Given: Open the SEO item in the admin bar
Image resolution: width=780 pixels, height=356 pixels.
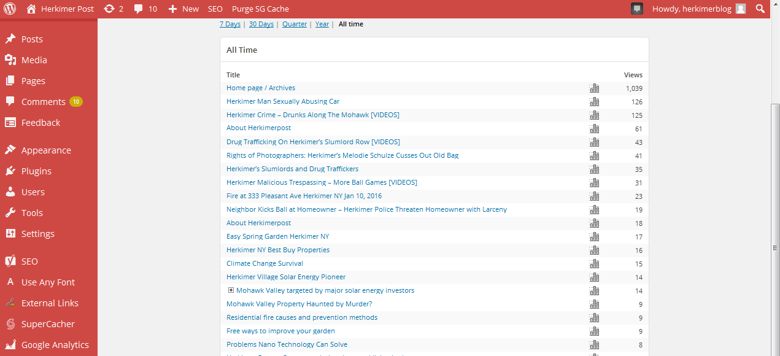Looking at the screenshot, I should pos(215,9).
